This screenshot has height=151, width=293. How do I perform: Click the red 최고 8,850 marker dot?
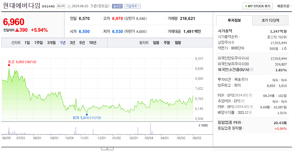pos(9,65)
